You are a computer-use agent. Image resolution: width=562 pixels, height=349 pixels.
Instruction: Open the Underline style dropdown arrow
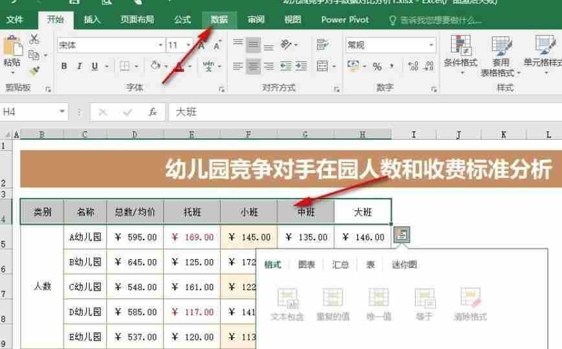coord(106,66)
